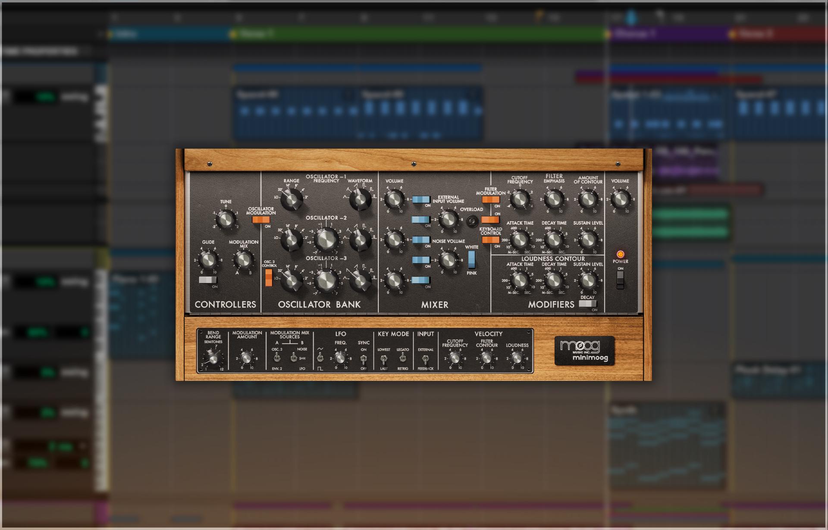
Task: Click the Loudness Contour Decay Time knob
Action: click(553, 280)
